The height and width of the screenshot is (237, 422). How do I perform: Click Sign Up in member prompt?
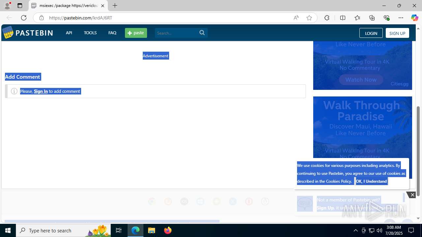pos(325,208)
